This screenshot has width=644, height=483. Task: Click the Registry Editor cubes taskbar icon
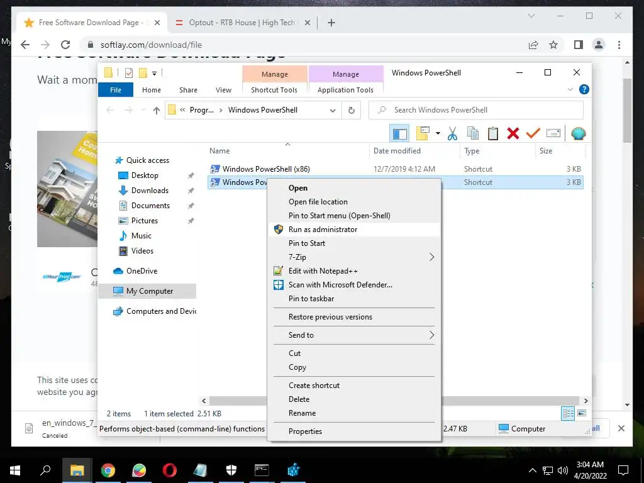coord(293,470)
